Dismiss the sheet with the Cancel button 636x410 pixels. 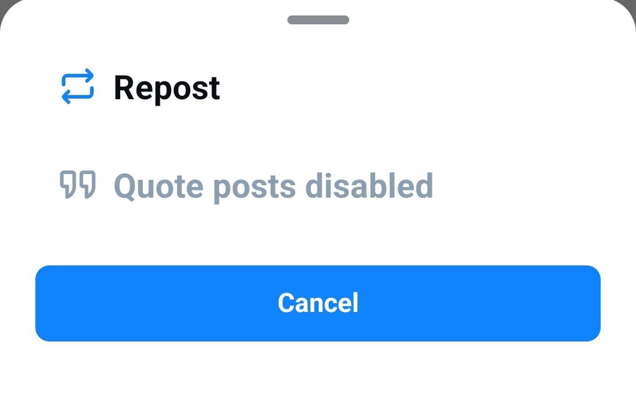click(318, 303)
